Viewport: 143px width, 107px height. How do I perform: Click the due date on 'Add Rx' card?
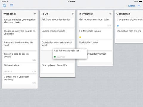pyautogui.click(x=61, y=57)
